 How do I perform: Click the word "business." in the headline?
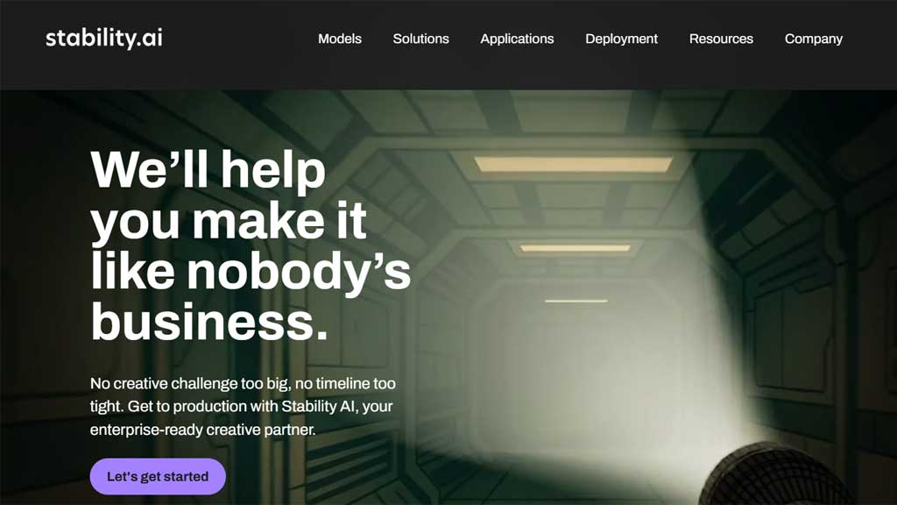click(209, 321)
